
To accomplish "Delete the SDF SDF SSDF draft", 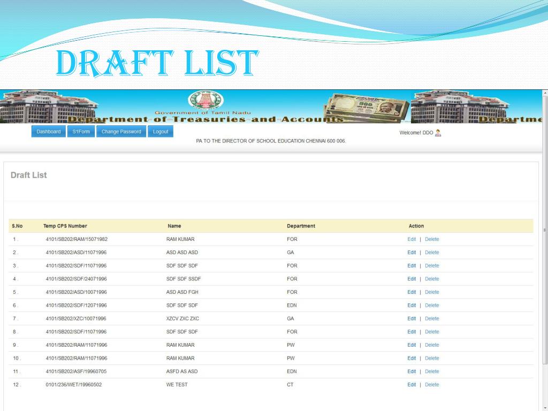I will [x=432, y=279].
